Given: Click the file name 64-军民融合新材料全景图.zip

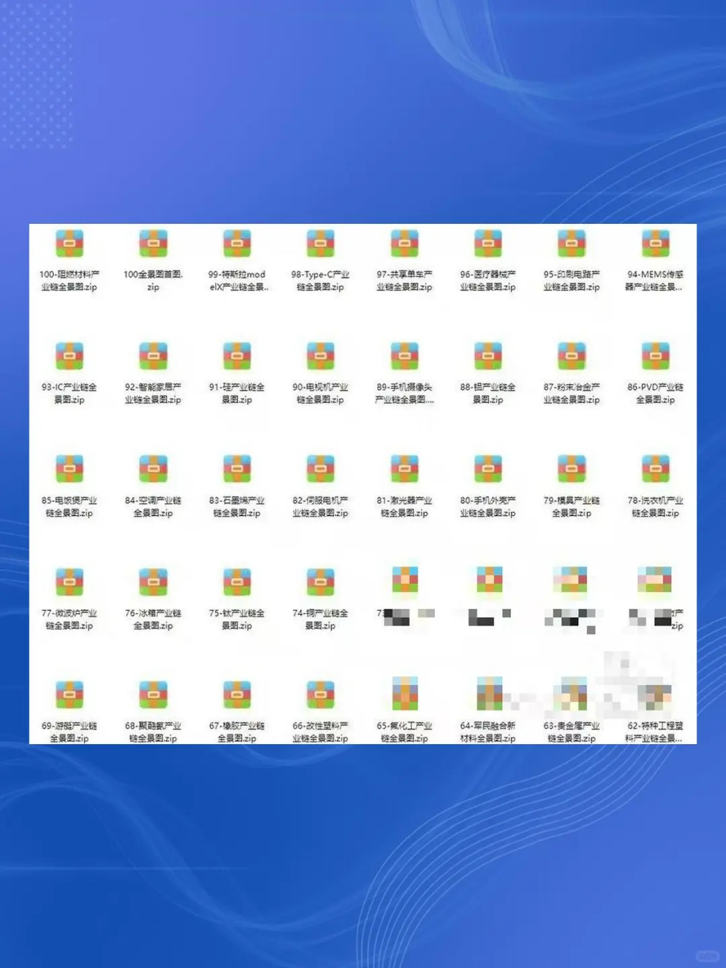Looking at the screenshot, I should (488, 732).
